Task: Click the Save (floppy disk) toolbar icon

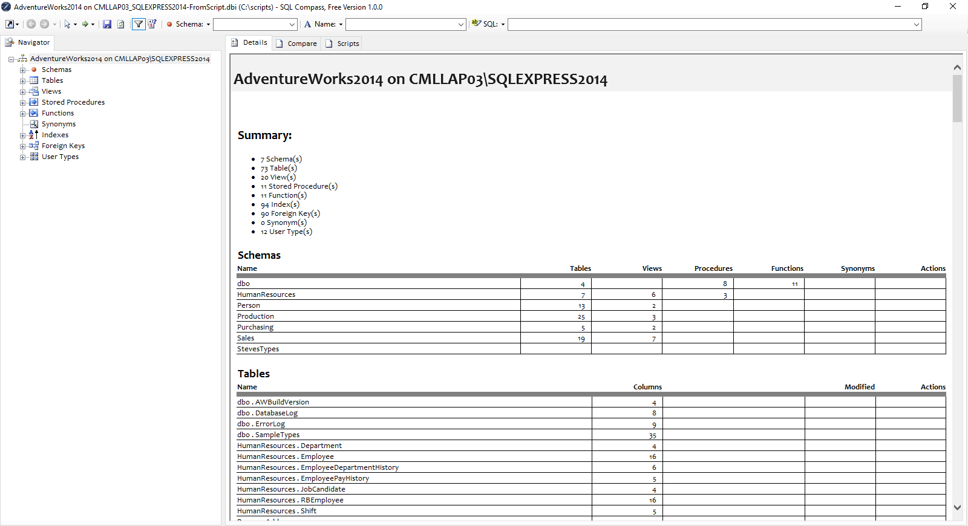Action: tap(107, 24)
